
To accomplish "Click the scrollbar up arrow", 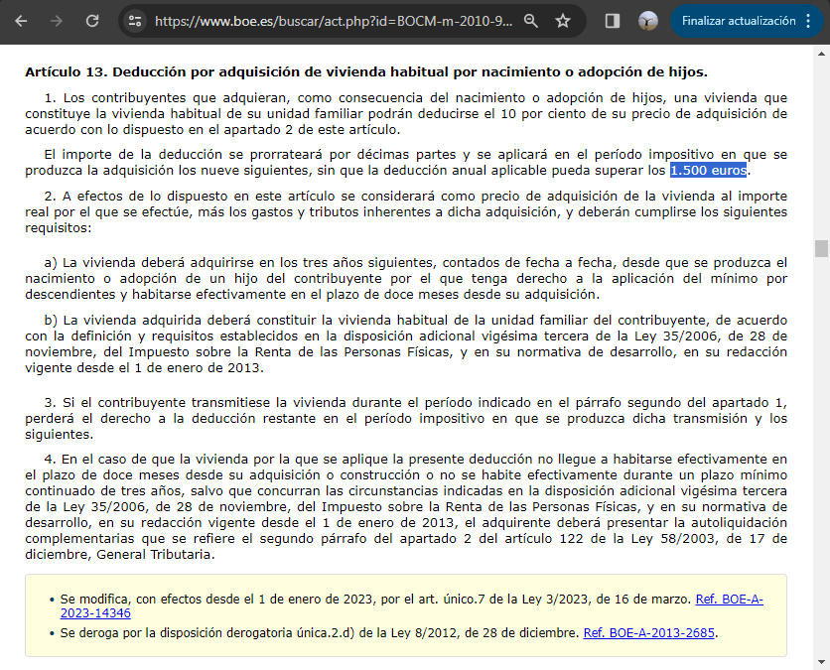I will pyautogui.click(x=821, y=54).
